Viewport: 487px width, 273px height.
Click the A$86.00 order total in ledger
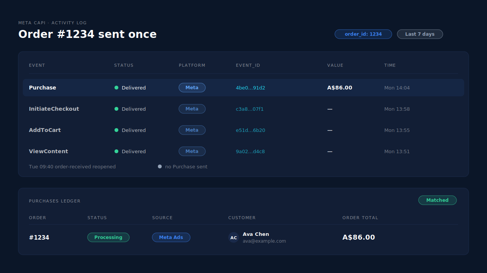click(359, 237)
